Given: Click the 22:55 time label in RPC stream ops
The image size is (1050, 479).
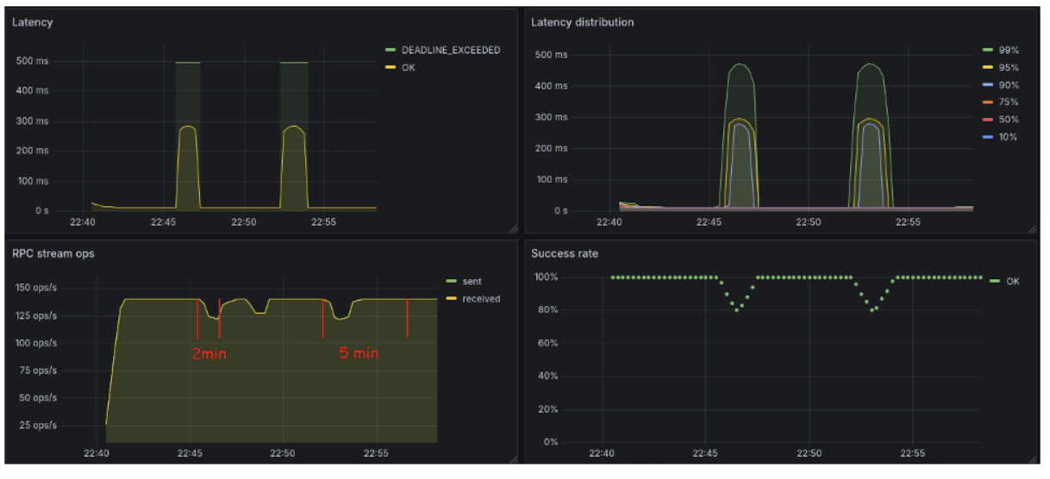Looking at the screenshot, I should pyautogui.click(x=376, y=453).
